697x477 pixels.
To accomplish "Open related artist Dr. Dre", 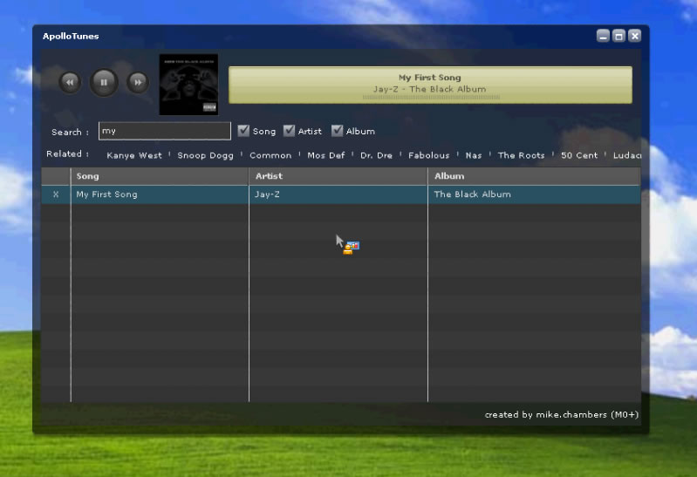I will point(376,155).
